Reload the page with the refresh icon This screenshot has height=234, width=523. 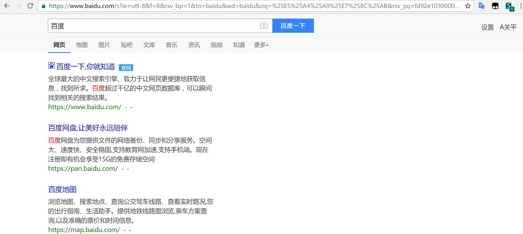tap(31, 6)
